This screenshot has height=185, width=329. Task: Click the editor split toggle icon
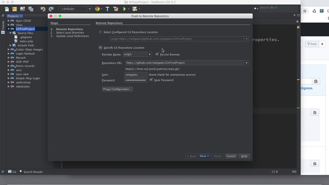click(x=297, y=21)
